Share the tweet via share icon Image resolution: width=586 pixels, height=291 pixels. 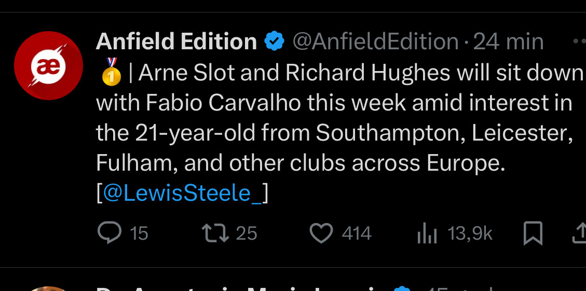pos(579,233)
